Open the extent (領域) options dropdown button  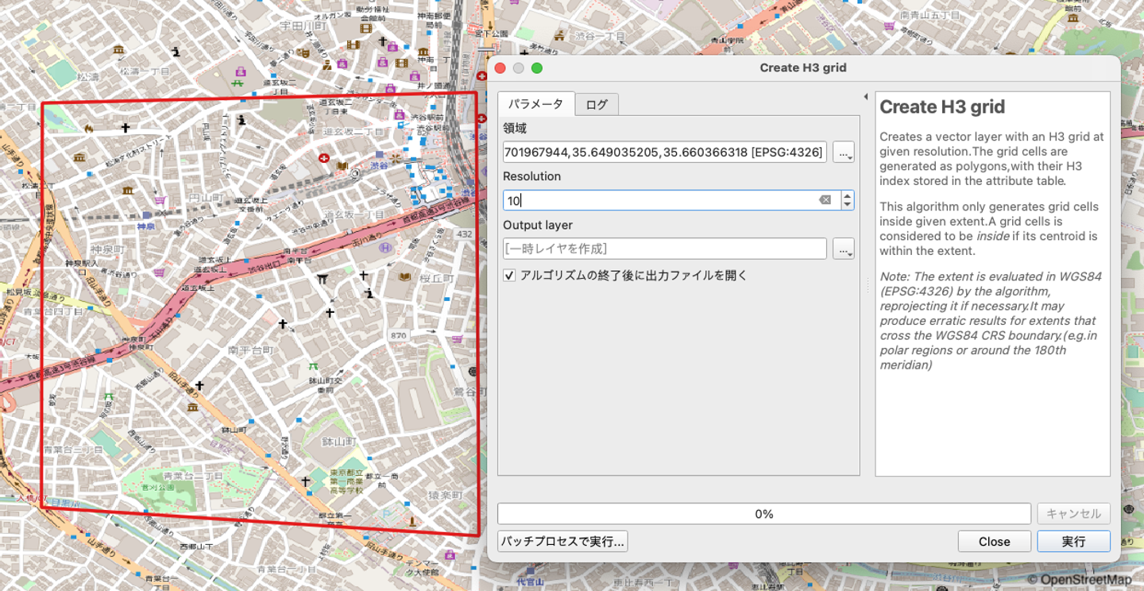[844, 152]
